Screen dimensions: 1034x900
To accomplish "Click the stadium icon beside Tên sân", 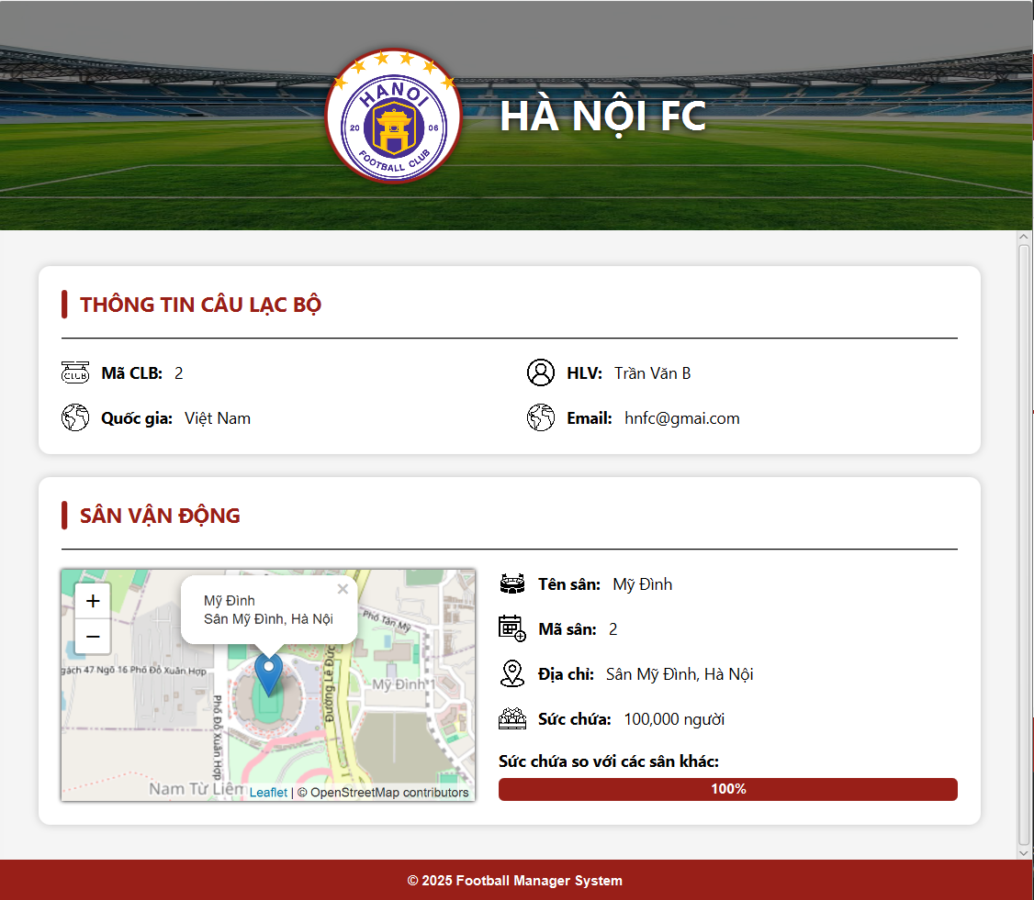I will (512, 584).
